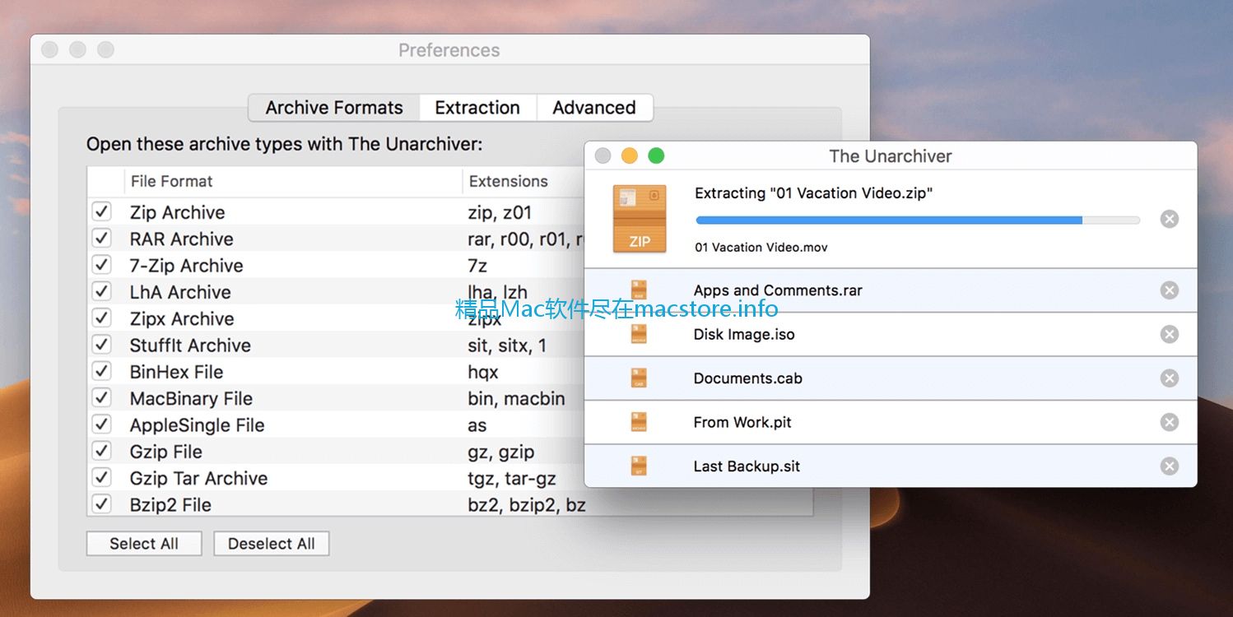The width and height of the screenshot is (1233, 617).
Task: Click the CAB icon beside Documents.cab
Action: click(x=639, y=378)
